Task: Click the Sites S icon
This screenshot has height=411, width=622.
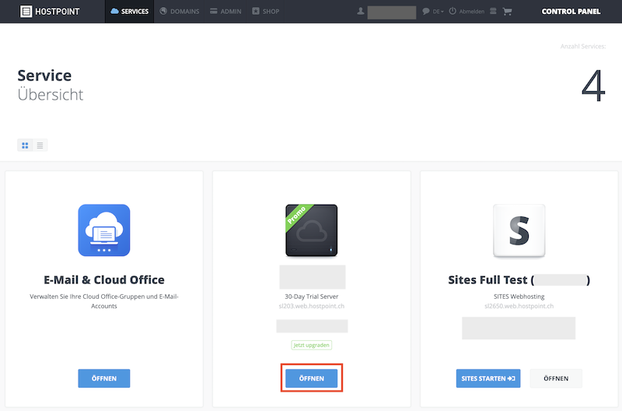Action: (519, 230)
